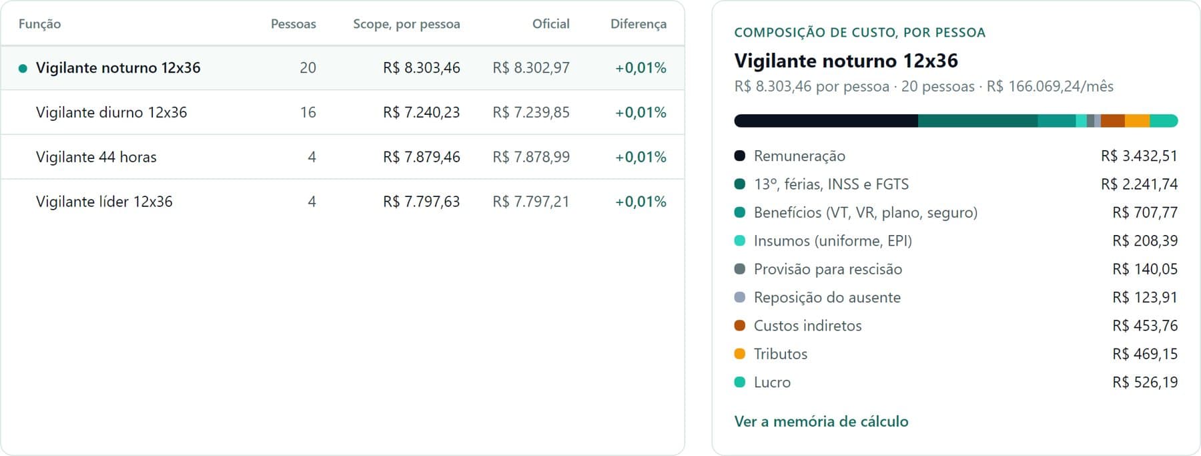Click the green Lucro legend dot

[739, 382]
